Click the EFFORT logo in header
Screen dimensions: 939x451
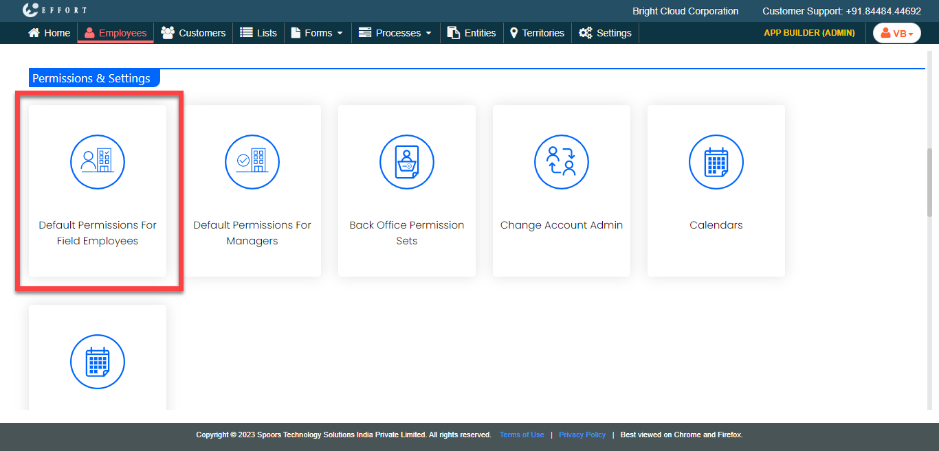click(54, 10)
